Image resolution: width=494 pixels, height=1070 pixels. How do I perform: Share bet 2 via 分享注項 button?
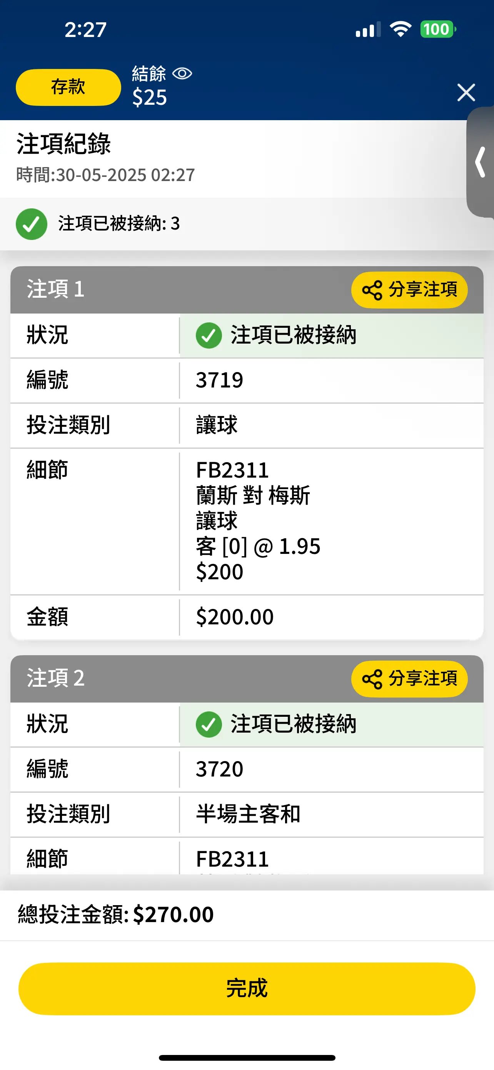coord(409,679)
